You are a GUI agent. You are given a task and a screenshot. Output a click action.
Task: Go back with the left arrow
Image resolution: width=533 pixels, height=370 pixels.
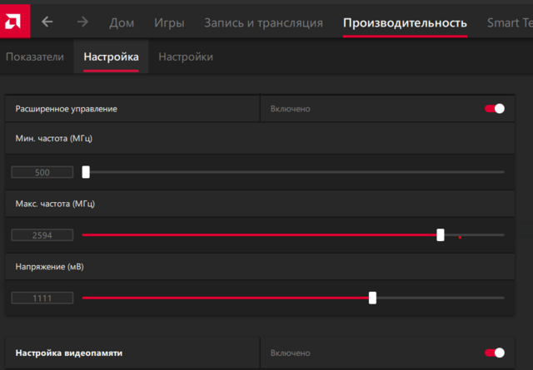coord(47,22)
